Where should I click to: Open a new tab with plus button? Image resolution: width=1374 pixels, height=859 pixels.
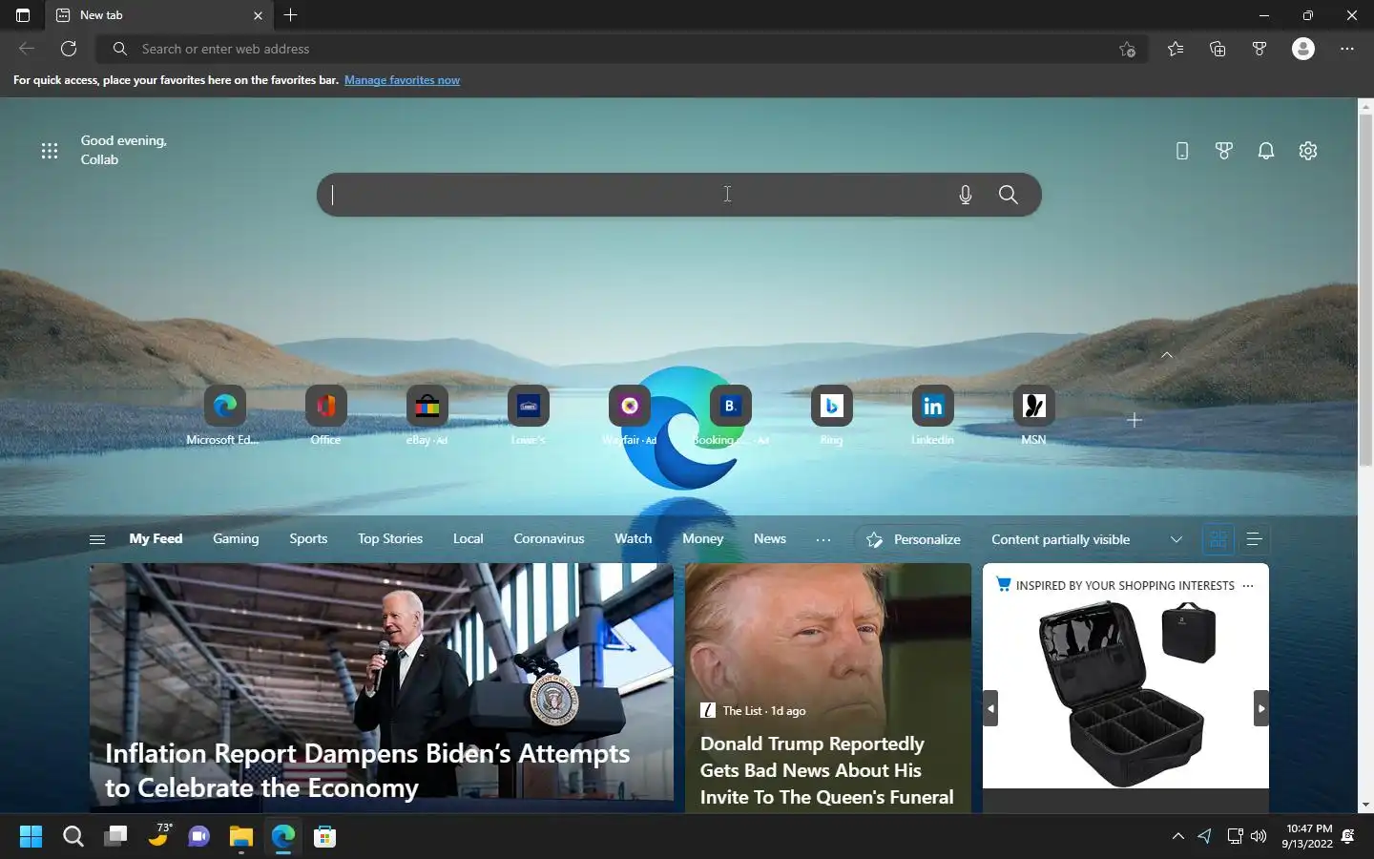(291, 15)
